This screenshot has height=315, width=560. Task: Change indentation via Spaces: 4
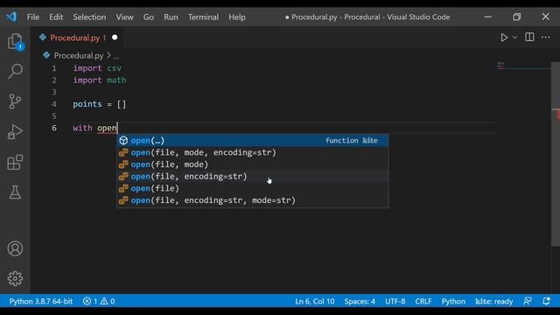(x=360, y=301)
